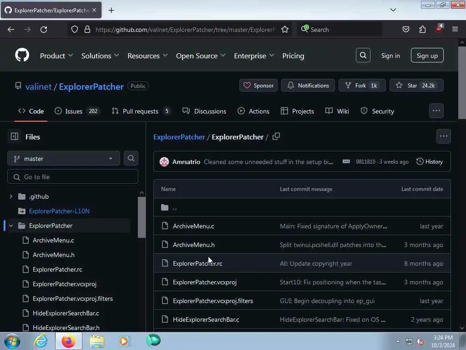Open HideExplorerSearchBar.c in file list
This screenshot has width=466, height=350.
(x=206, y=319)
